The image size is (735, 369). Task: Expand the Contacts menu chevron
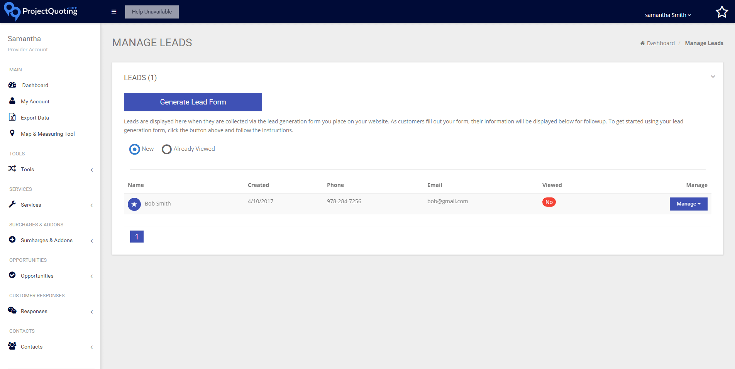click(91, 347)
